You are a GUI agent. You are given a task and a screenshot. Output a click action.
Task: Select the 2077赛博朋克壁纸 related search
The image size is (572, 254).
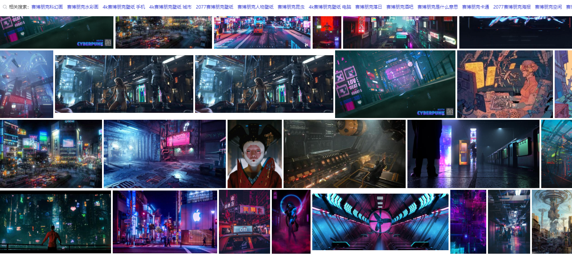click(x=214, y=7)
